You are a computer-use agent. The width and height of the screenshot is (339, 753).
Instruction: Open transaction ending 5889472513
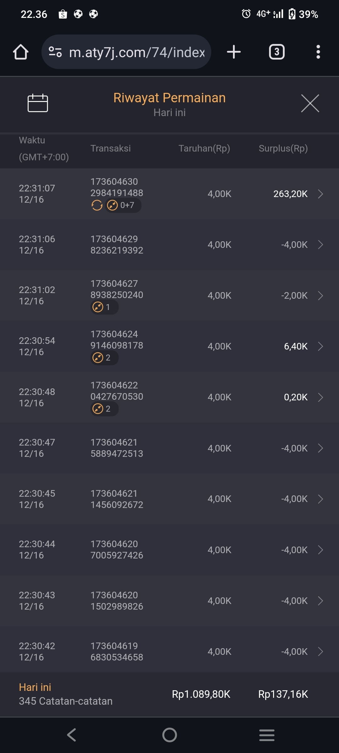coord(169,448)
